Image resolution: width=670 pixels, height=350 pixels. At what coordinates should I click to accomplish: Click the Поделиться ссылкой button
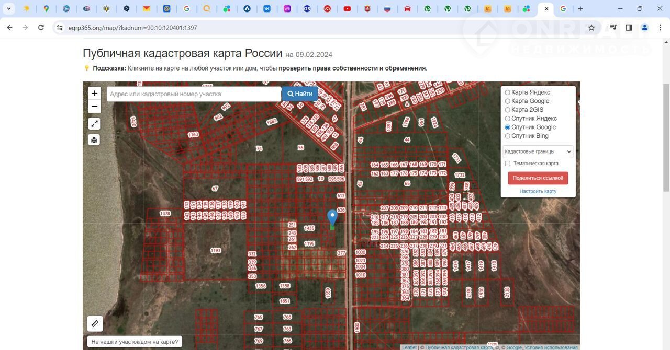click(538, 178)
